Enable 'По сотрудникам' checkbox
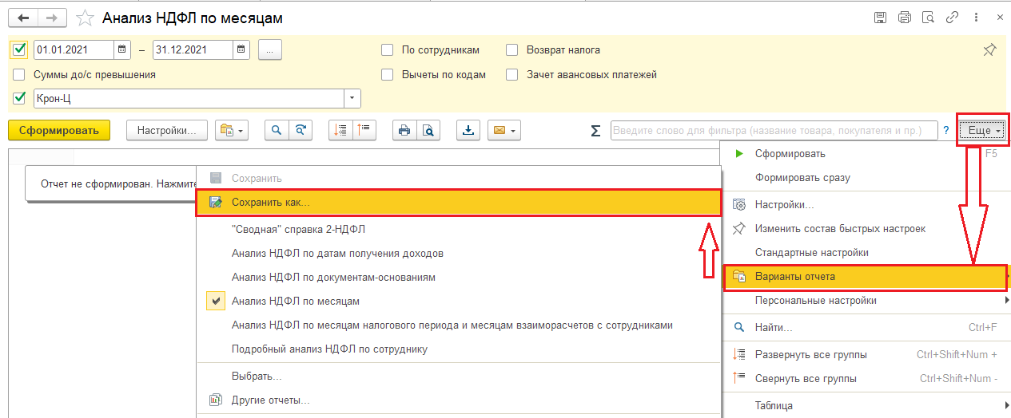Image resolution: width=1011 pixels, height=418 pixels. (388, 49)
